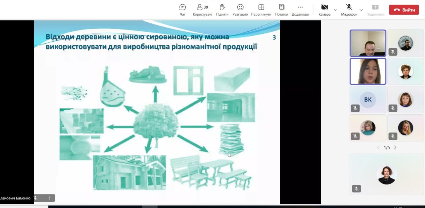This screenshot has height=208, width=425.
Task: Select the BK initials participant tile
Action: tap(368, 100)
